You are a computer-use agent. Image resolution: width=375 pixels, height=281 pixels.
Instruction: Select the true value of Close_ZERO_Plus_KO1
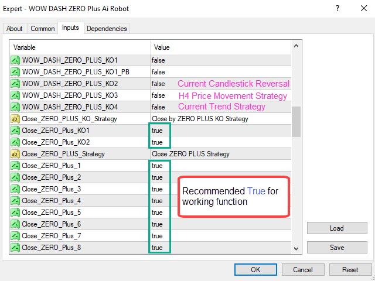pos(157,131)
